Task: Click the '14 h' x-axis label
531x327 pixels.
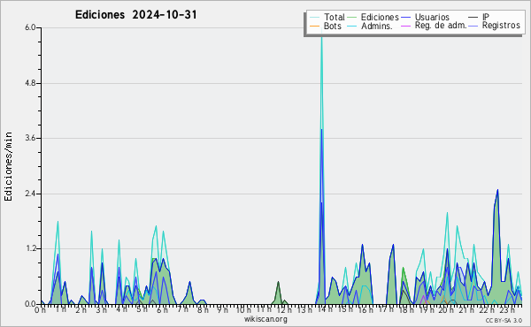Action: (325, 309)
